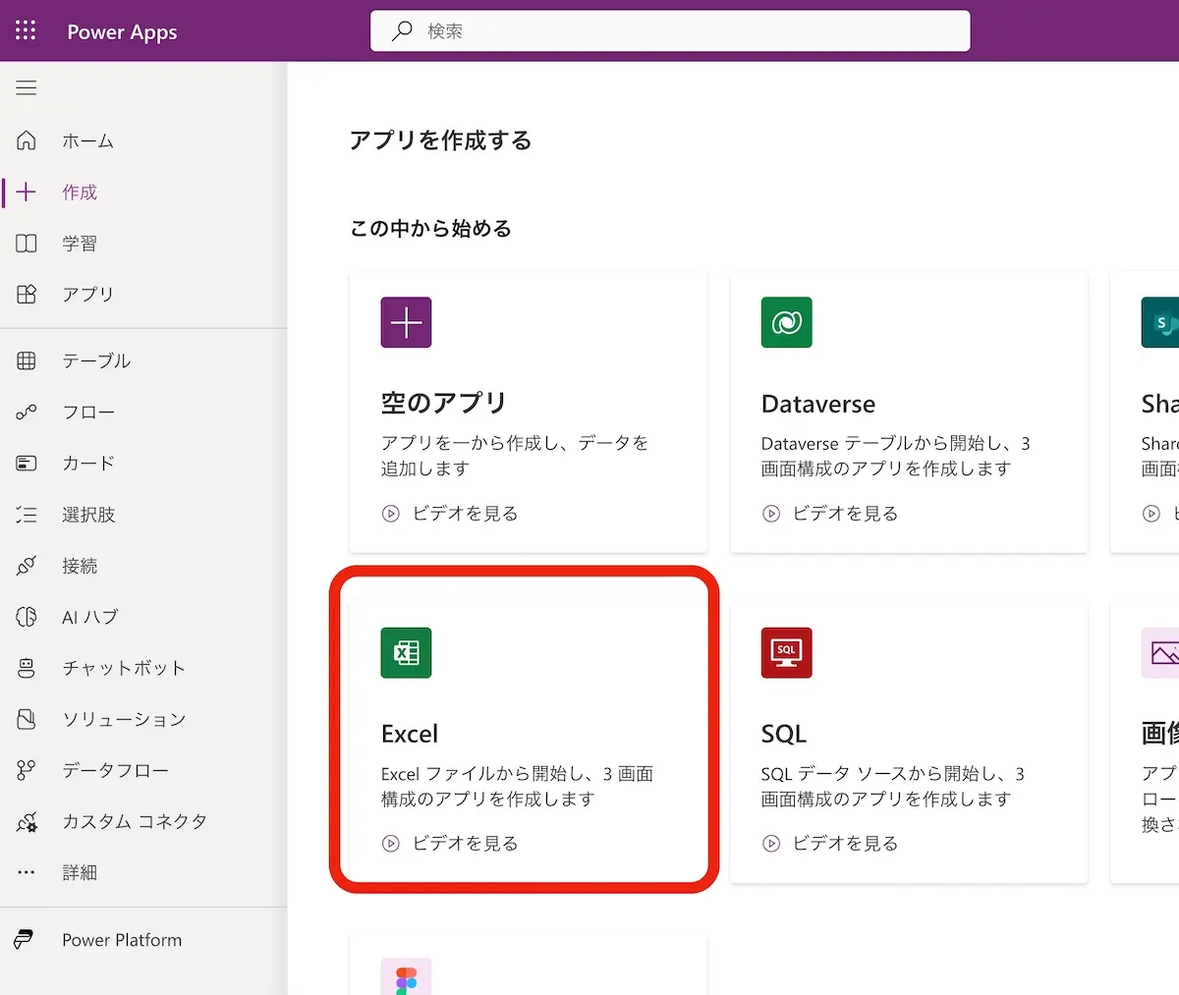
Task: Start a 空のアプリ blank app tile
Action: (528, 412)
